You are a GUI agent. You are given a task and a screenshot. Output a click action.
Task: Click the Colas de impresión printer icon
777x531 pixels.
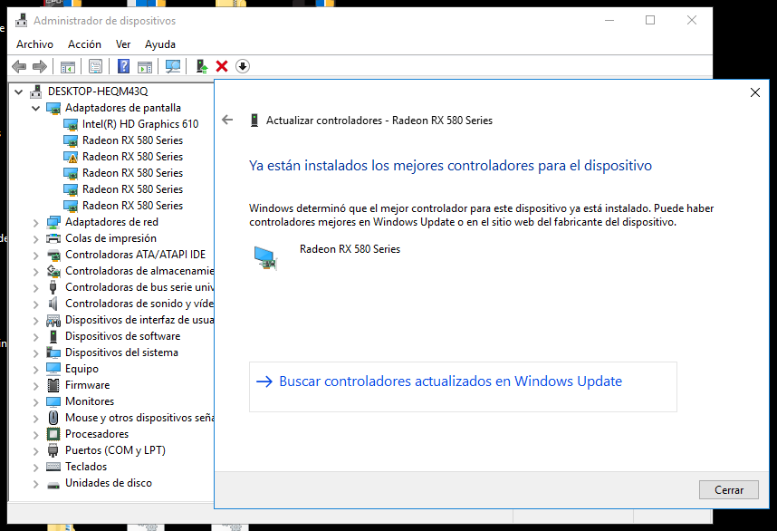tap(53, 238)
